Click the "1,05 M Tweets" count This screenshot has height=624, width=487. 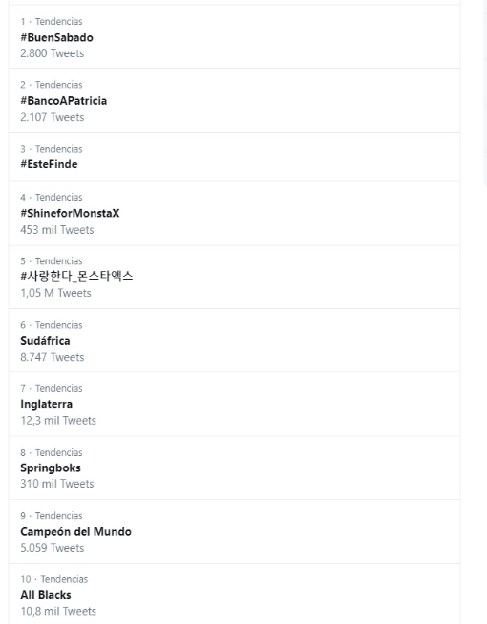tap(56, 293)
